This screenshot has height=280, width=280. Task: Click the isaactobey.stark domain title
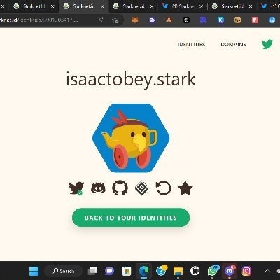[x=131, y=79]
